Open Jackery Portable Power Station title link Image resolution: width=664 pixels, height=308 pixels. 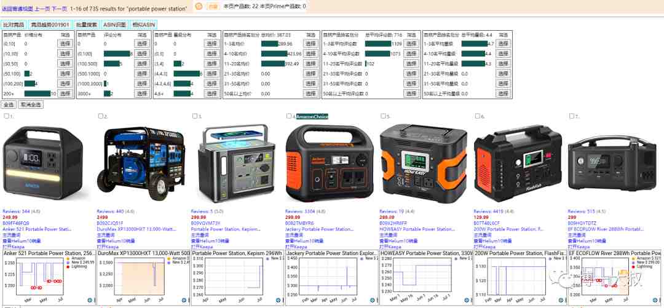319,229
